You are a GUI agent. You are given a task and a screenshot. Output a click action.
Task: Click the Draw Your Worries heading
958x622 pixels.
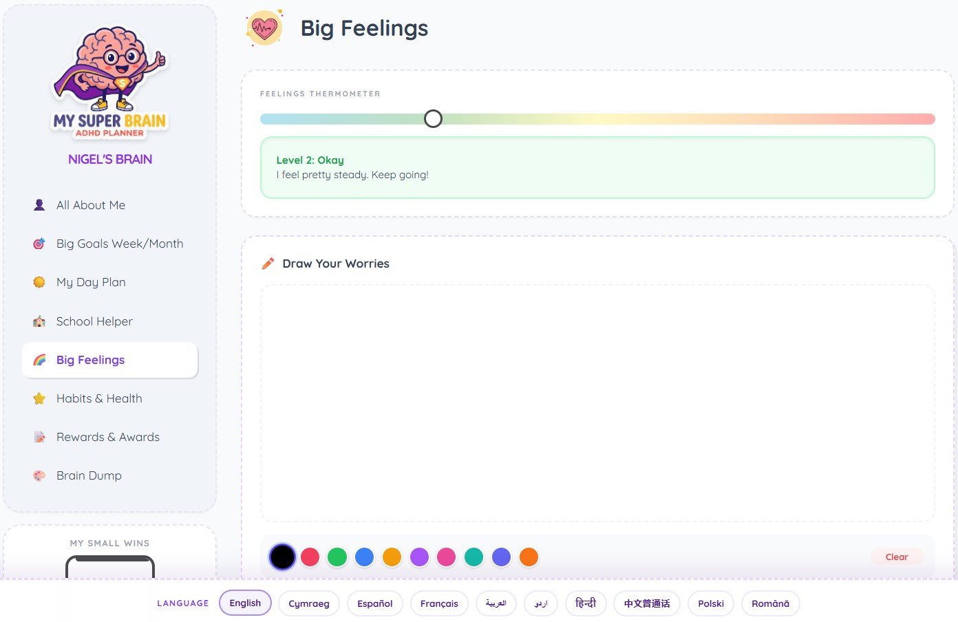pyautogui.click(x=336, y=264)
